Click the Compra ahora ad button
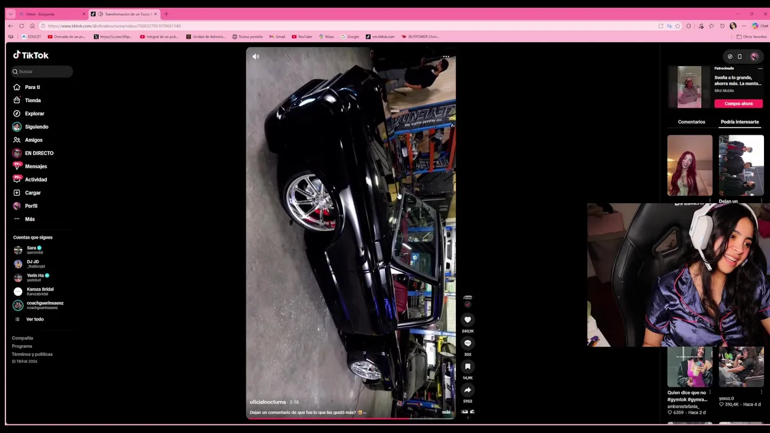 tap(738, 103)
